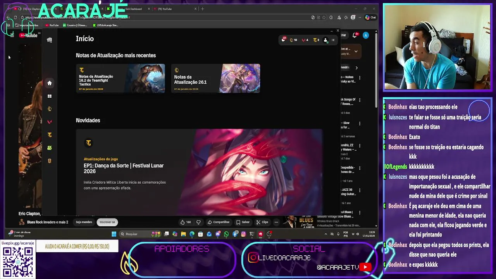This screenshot has width=496, height=279.
Task: Open options menu for Noites whisky video
Action: click(x=360, y=78)
